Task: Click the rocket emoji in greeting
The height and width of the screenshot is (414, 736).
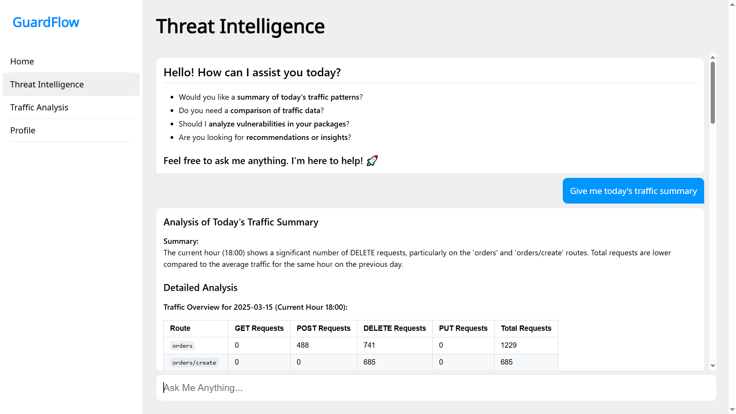Action: tap(372, 161)
